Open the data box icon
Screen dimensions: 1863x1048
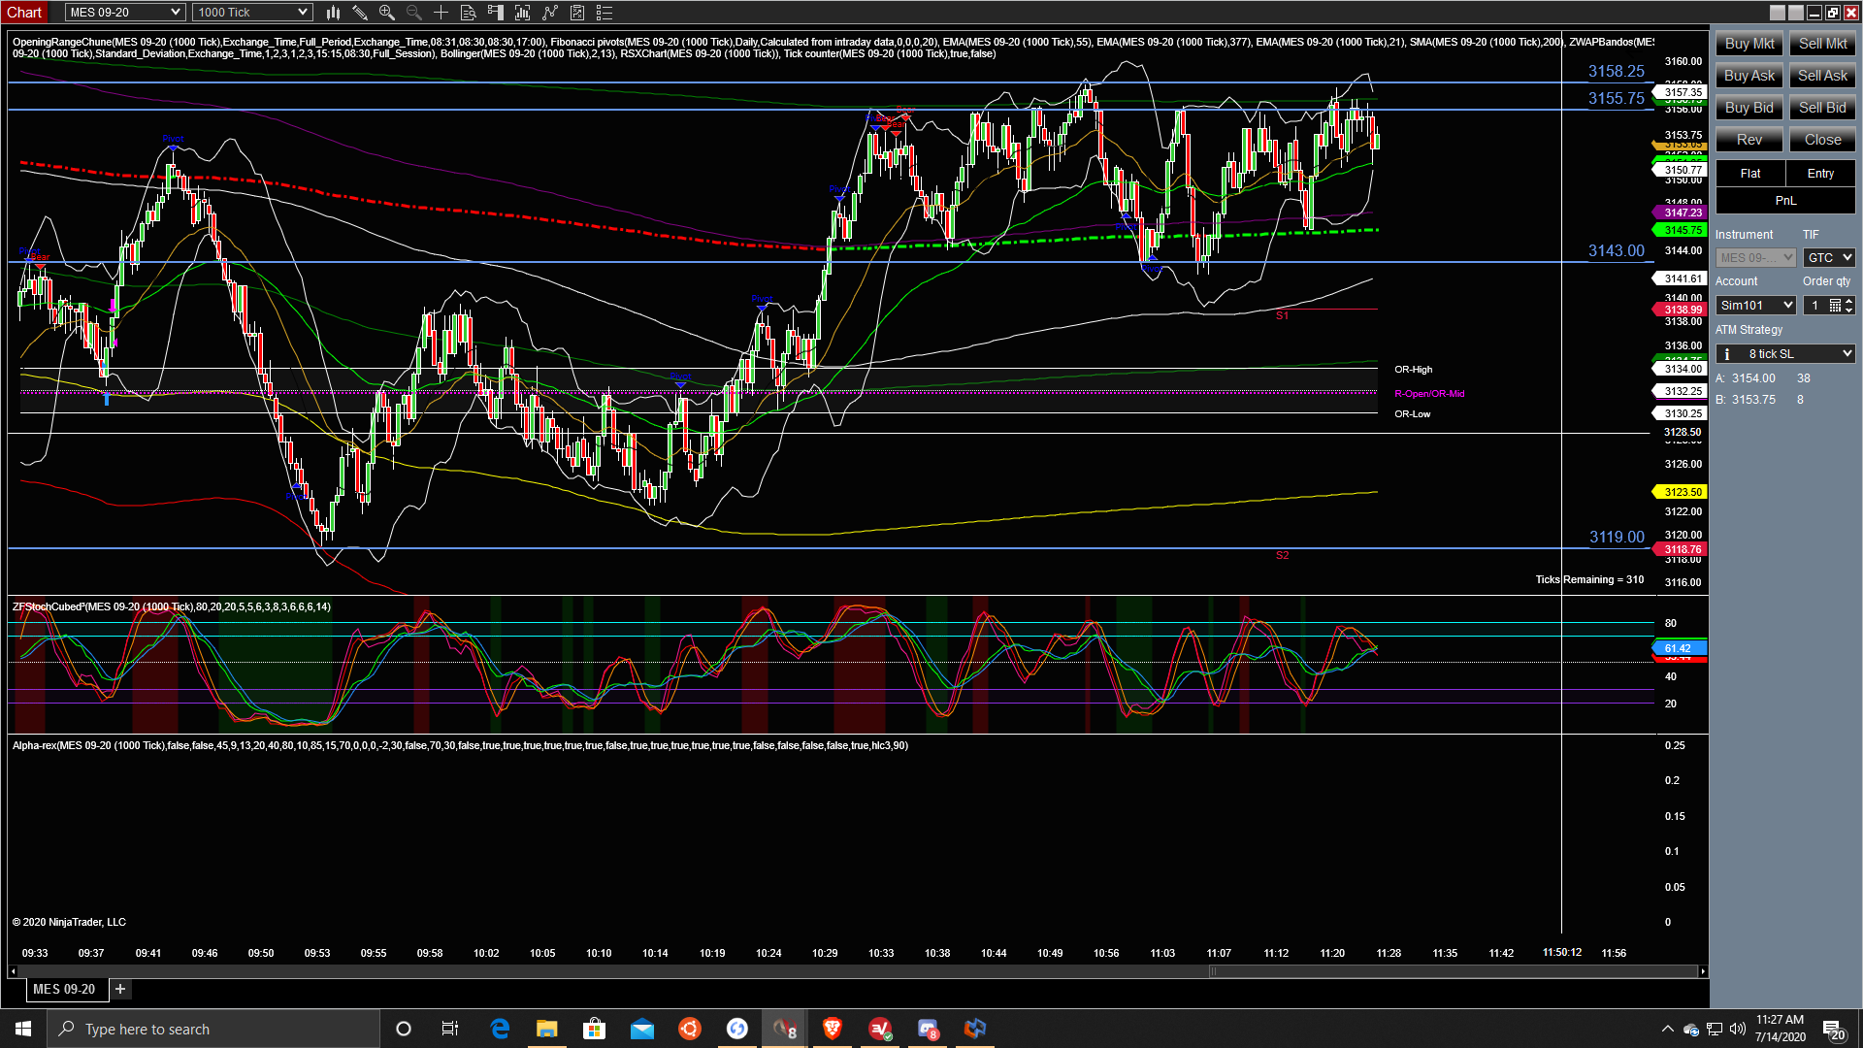pyautogui.click(x=469, y=13)
